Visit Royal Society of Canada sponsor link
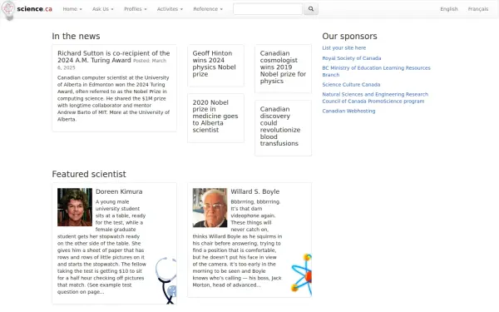 pyautogui.click(x=351, y=58)
